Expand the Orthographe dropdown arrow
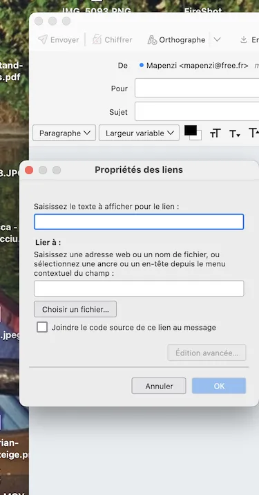259x495 pixels. tap(217, 40)
